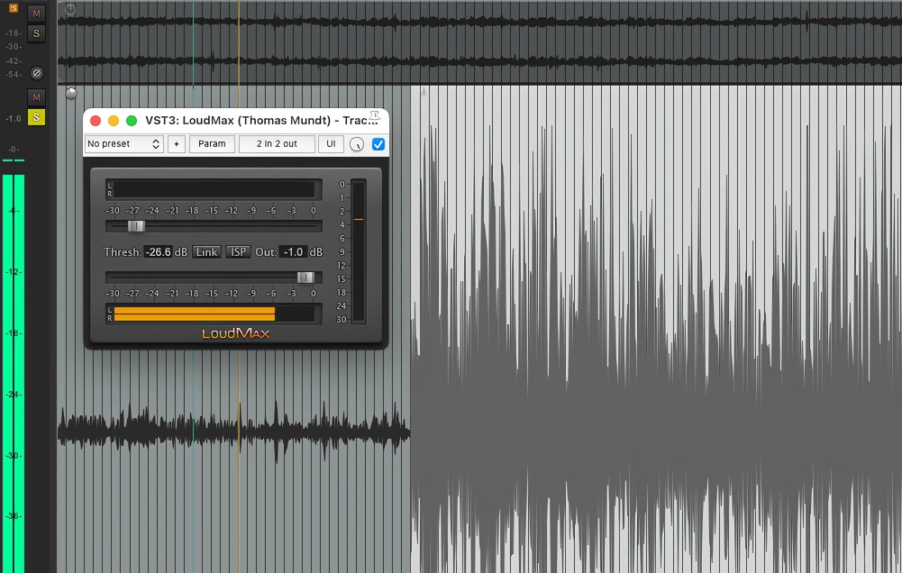902x573 pixels.
Task: Close the LoudMax plugin window
Action: click(x=96, y=120)
